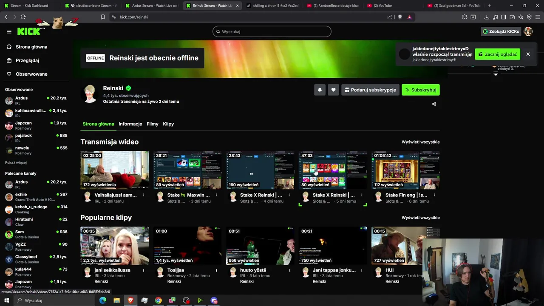Open options menu for huuto yöstä clip
The width and height of the screenshot is (544, 306).
pyautogui.click(x=289, y=270)
